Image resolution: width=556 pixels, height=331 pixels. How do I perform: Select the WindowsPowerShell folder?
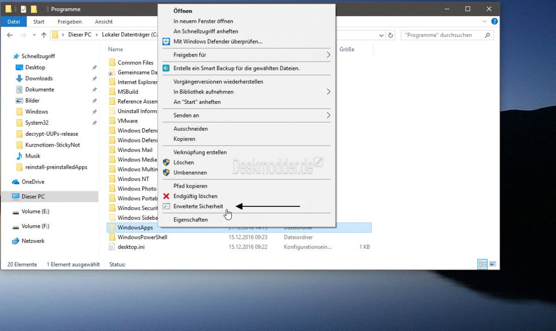142,237
